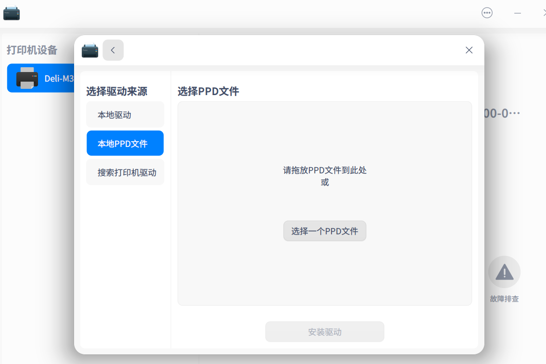Select 本地驱动 as the driver source
Screen dimensions: 546x364
coord(125,114)
